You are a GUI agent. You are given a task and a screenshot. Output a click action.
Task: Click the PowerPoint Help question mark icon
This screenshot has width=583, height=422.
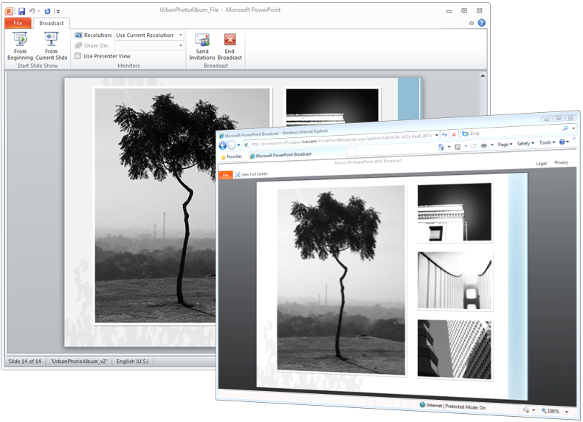pyautogui.click(x=482, y=23)
